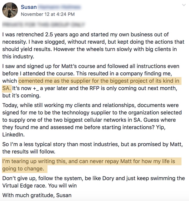Click the closing line 'With much gratitude, Susan'
Screen dimensions: 189x201
pos(37,195)
